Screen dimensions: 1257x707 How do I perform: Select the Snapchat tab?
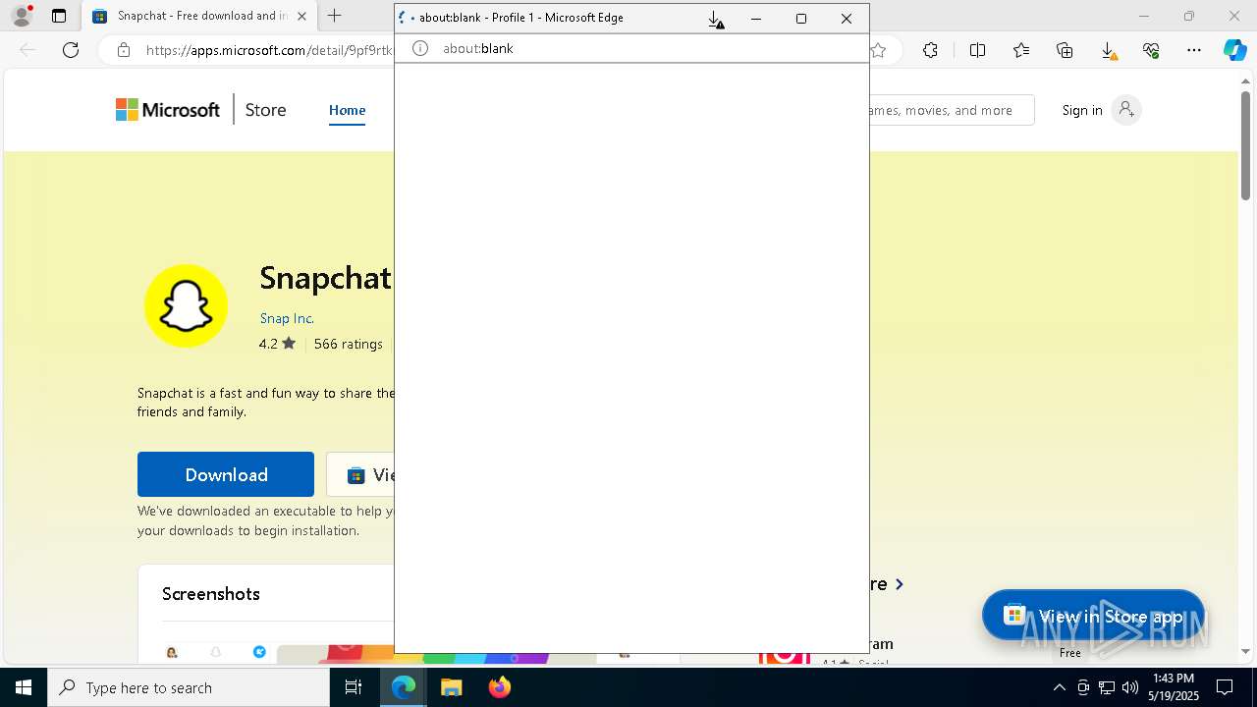coord(199,16)
